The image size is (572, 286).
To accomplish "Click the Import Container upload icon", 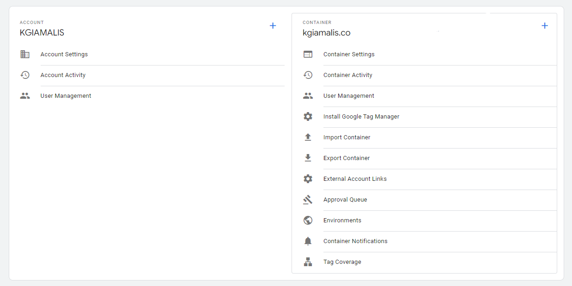I will (308, 137).
